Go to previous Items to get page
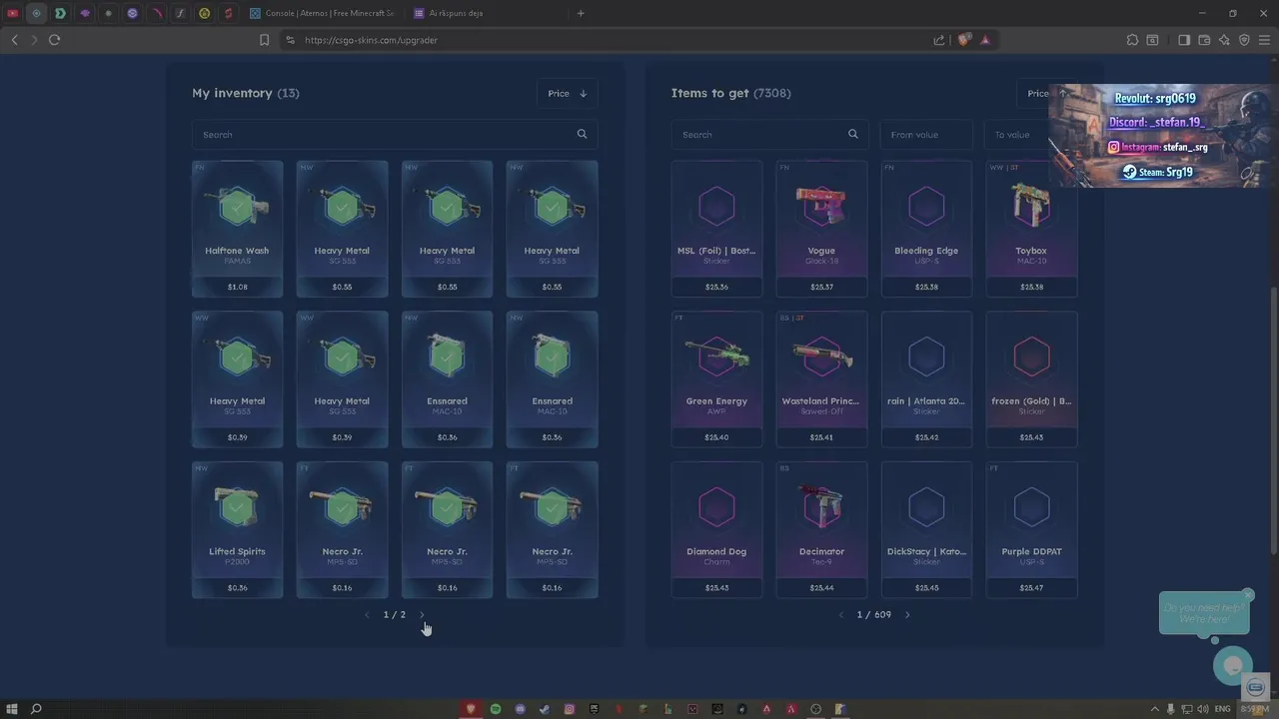The width and height of the screenshot is (1279, 719). click(840, 615)
